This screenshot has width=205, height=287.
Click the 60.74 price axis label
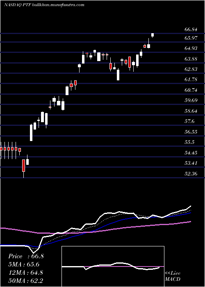[x=190, y=90]
